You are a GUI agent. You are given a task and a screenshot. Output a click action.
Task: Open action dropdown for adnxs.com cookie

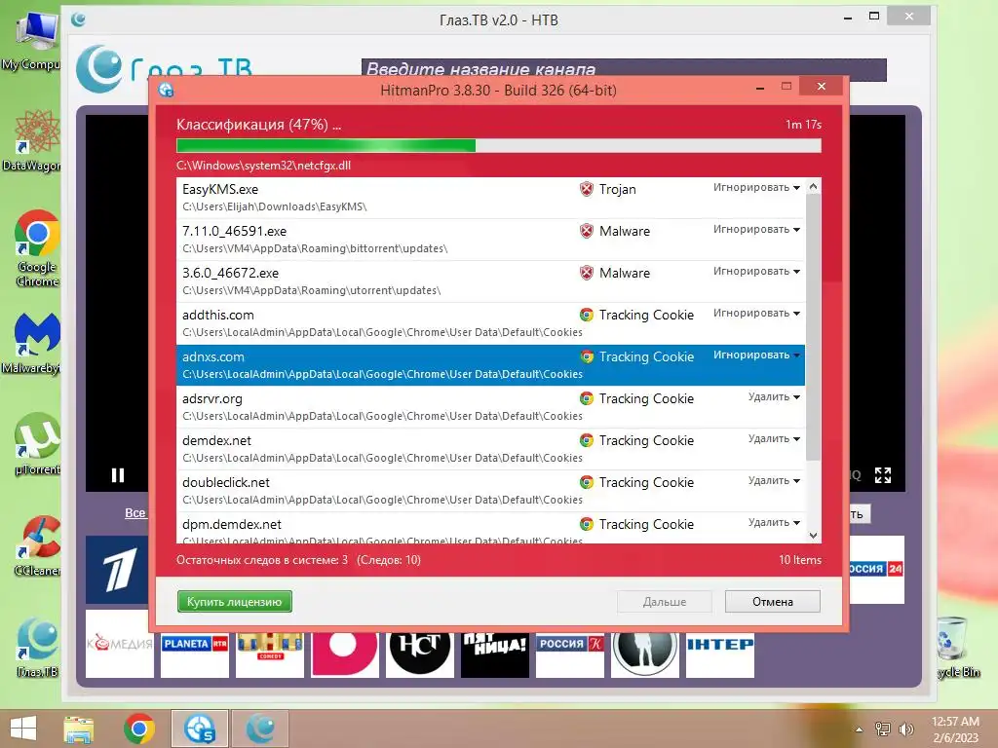pyautogui.click(x=756, y=355)
